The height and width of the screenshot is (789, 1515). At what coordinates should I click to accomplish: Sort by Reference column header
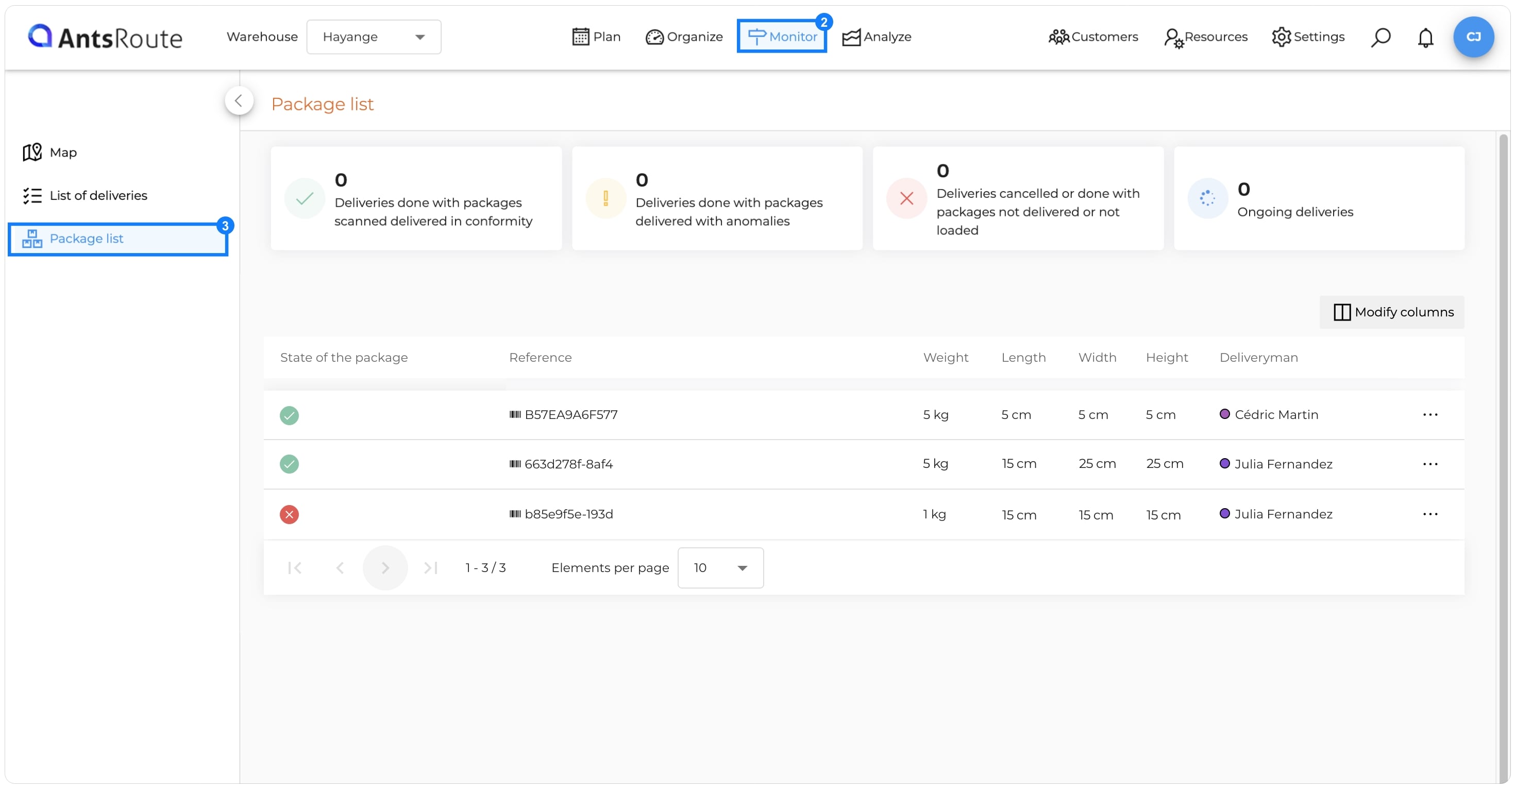click(541, 357)
